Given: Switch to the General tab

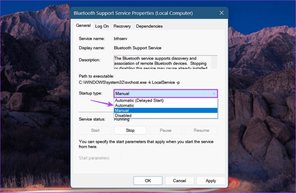Looking at the screenshot, I should click(x=83, y=26).
